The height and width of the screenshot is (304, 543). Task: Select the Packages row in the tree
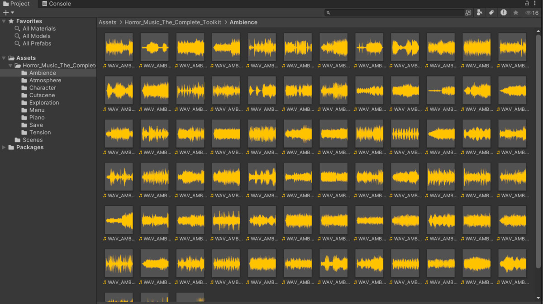coord(48,147)
